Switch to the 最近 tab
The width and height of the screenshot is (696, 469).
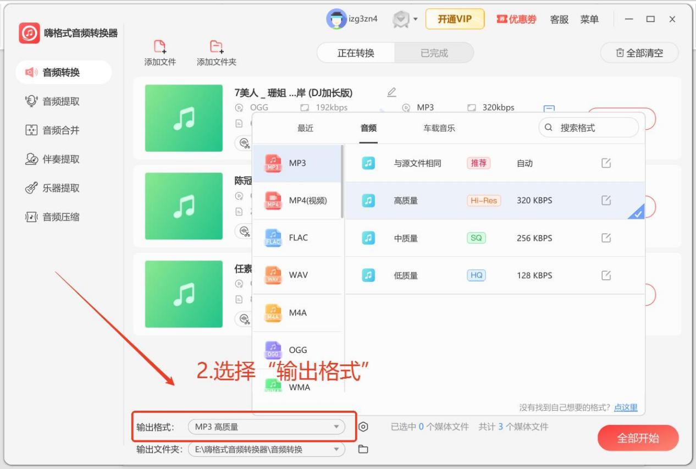(x=305, y=128)
